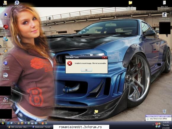Click OK in the DAEMON Tools error dialog
The image size is (172, 129).
86,70
